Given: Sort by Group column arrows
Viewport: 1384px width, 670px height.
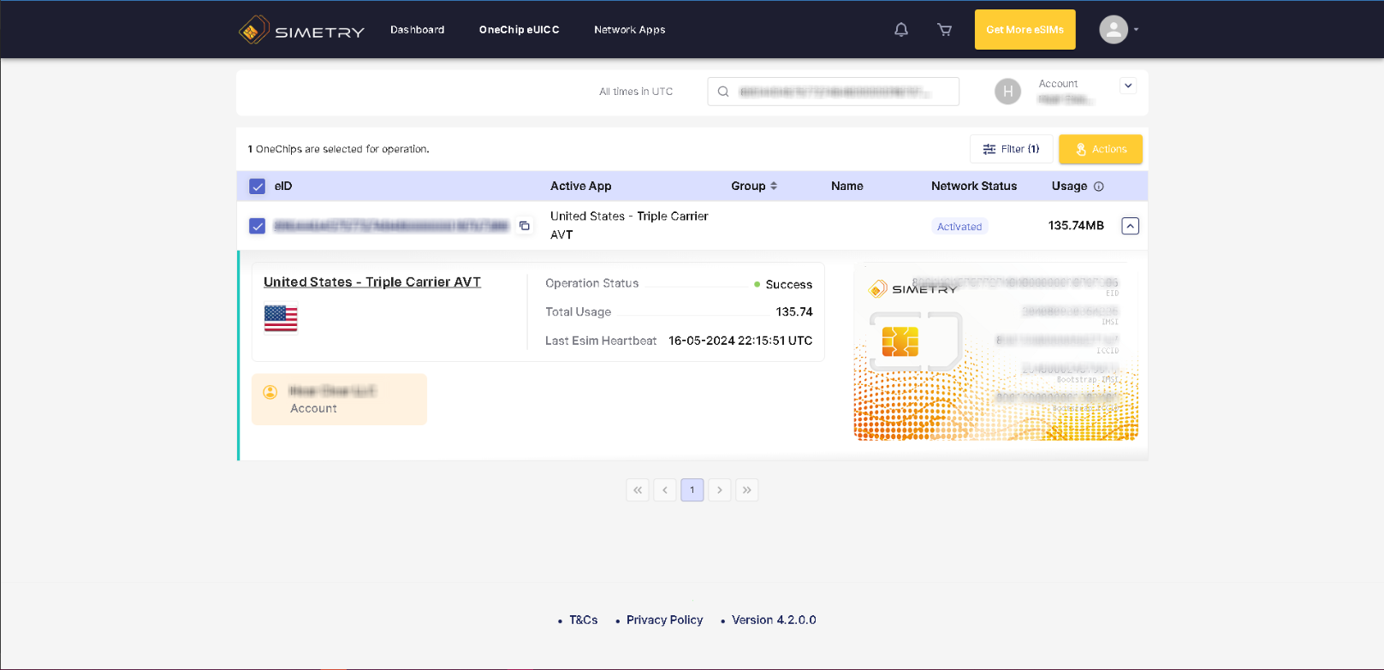Looking at the screenshot, I should point(774,186).
